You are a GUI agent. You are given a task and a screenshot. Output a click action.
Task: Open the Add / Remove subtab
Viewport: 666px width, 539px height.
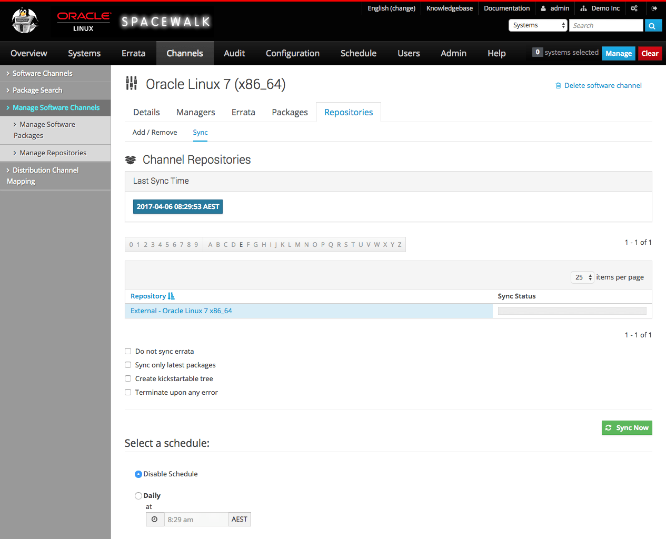coord(155,133)
